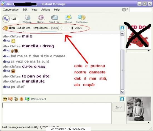Click Yahoo Messenger title bar icon
Viewport: 153px width, 131px height.
pyautogui.click(x=3, y=4)
